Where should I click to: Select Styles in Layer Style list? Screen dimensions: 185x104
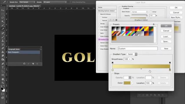coord(107,8)
